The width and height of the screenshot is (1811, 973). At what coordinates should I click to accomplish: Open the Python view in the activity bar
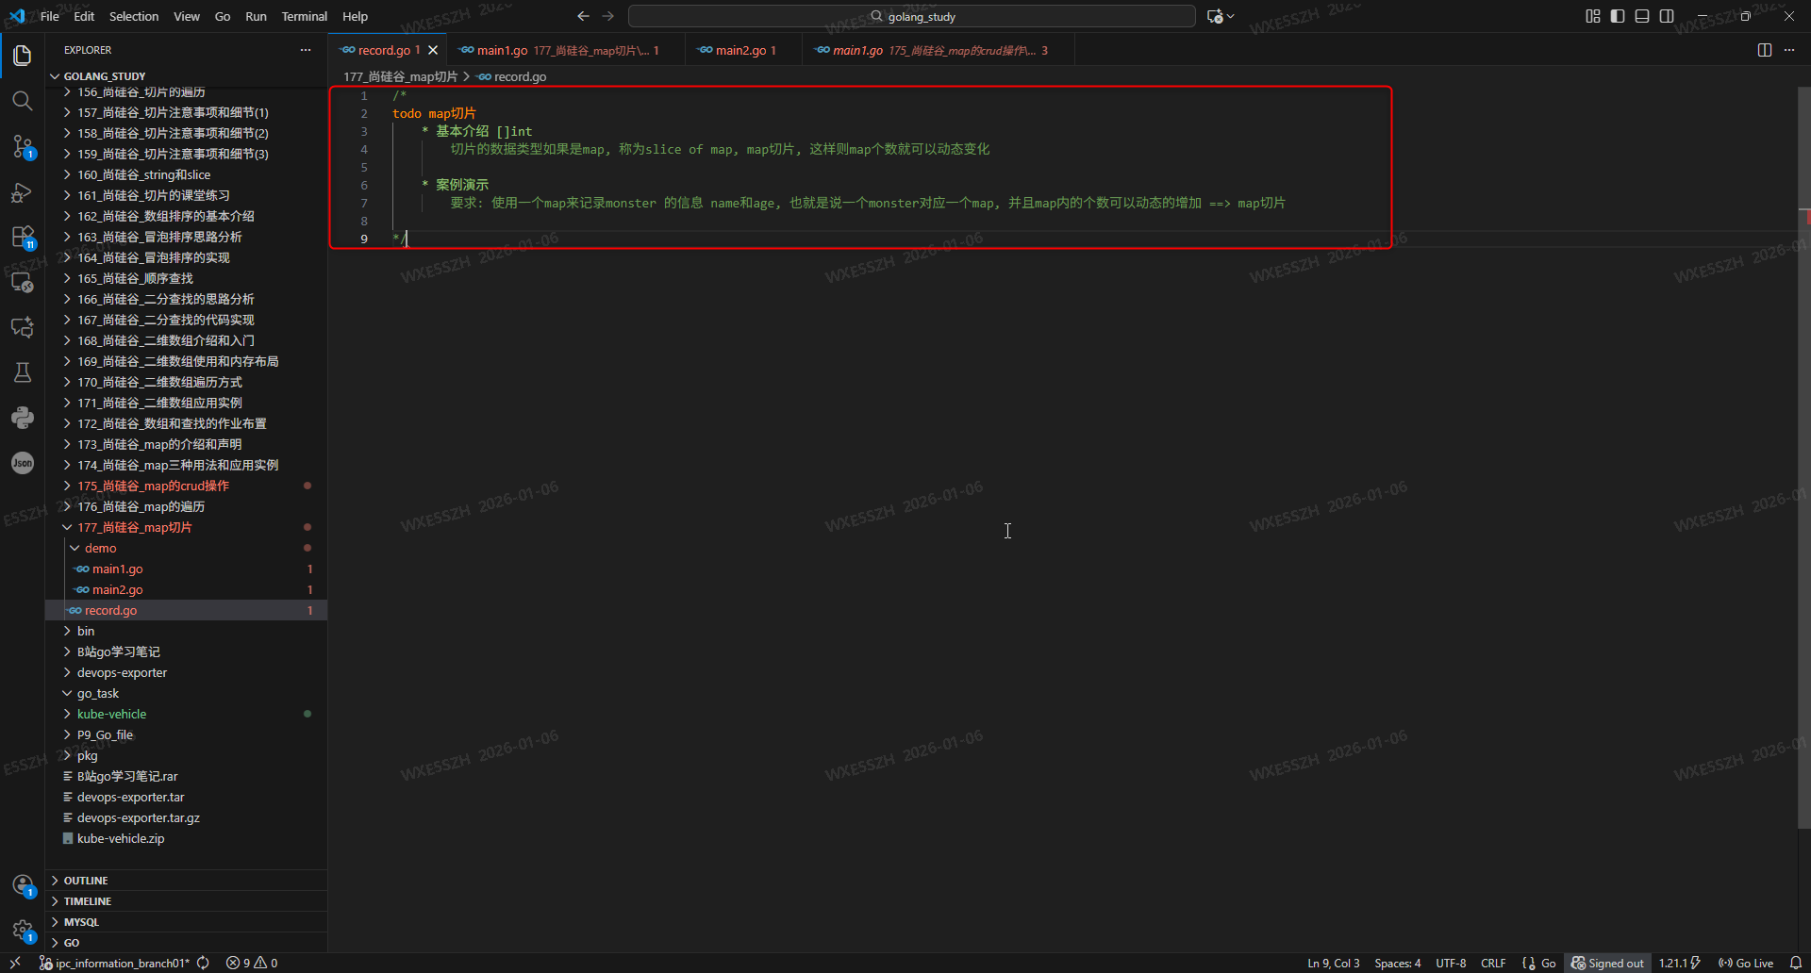(23, 418)
